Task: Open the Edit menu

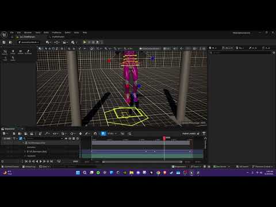Action: [19, 33]
